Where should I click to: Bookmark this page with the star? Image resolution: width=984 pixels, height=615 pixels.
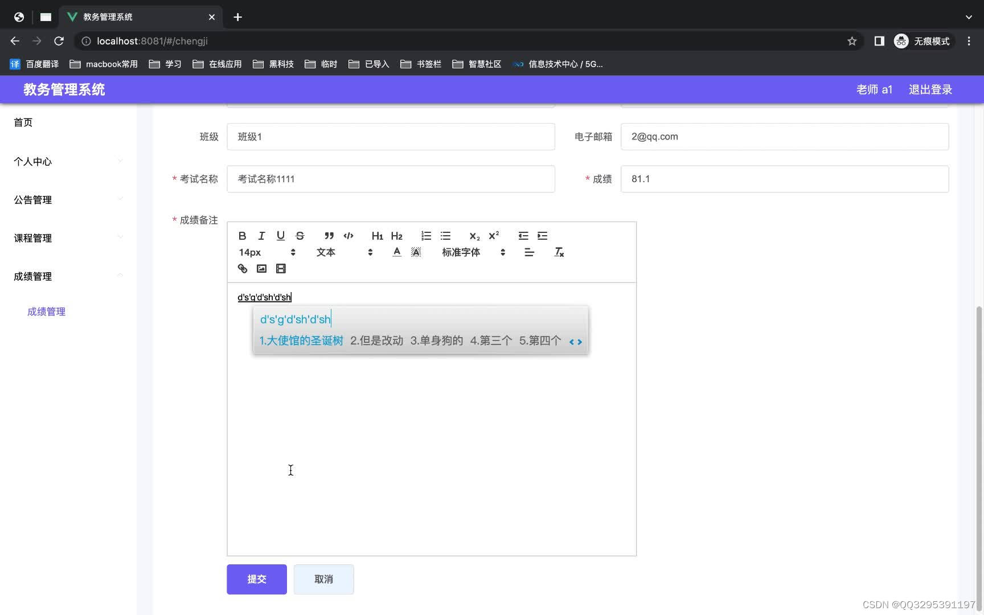852,41
